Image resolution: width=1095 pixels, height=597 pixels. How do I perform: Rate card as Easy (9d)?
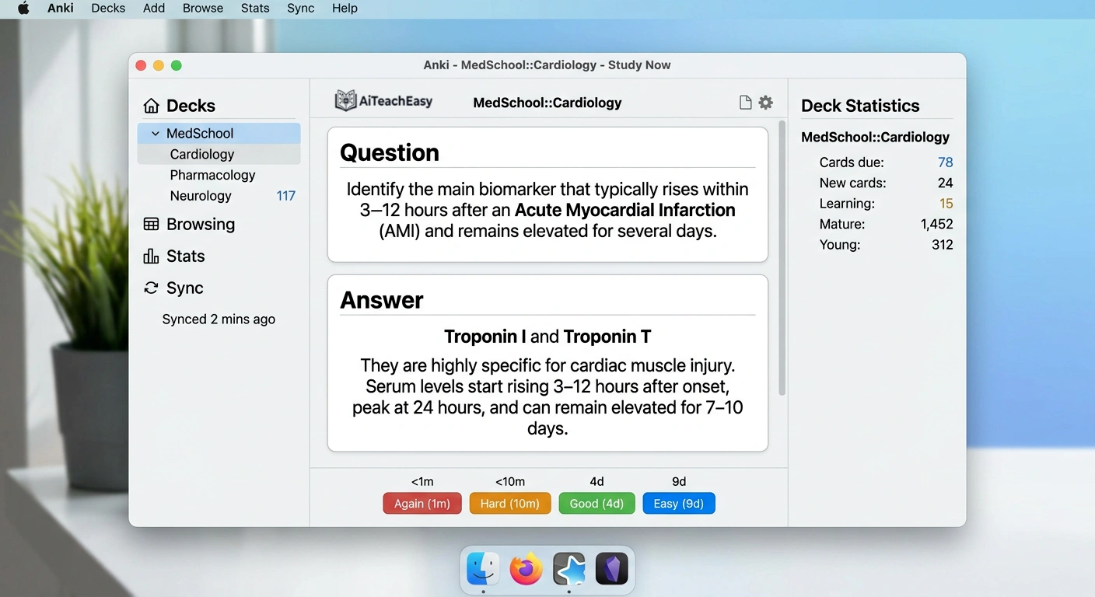click(x=678, y=504)
